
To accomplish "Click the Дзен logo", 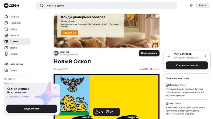I will point(11,5).
